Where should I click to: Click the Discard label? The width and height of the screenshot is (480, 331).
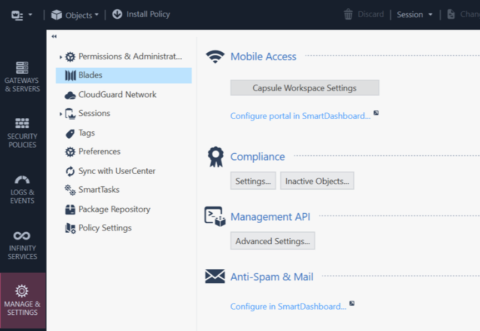pos(371,14)
